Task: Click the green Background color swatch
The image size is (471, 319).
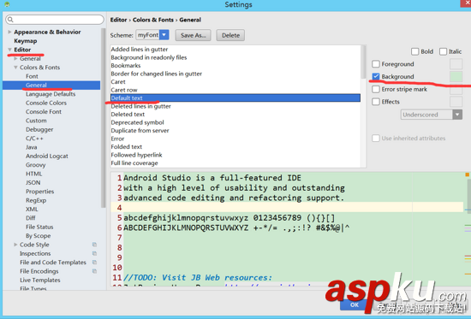Action: 456,76
